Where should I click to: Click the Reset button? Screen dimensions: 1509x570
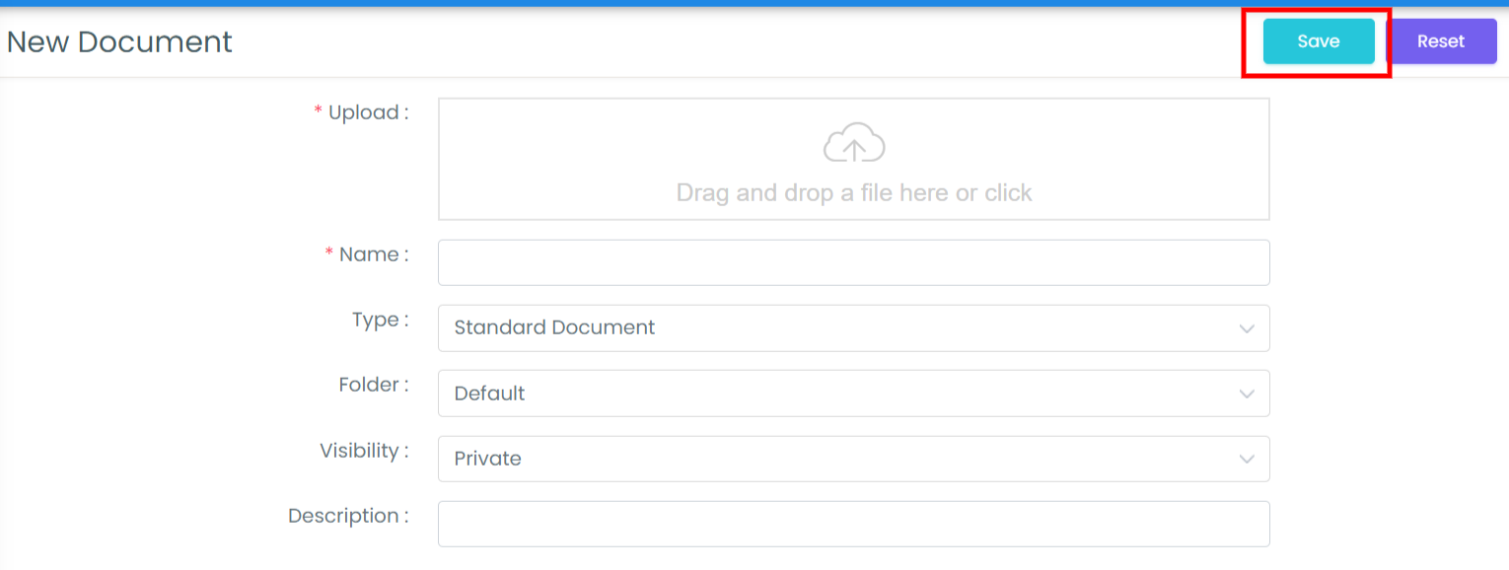1441,41
